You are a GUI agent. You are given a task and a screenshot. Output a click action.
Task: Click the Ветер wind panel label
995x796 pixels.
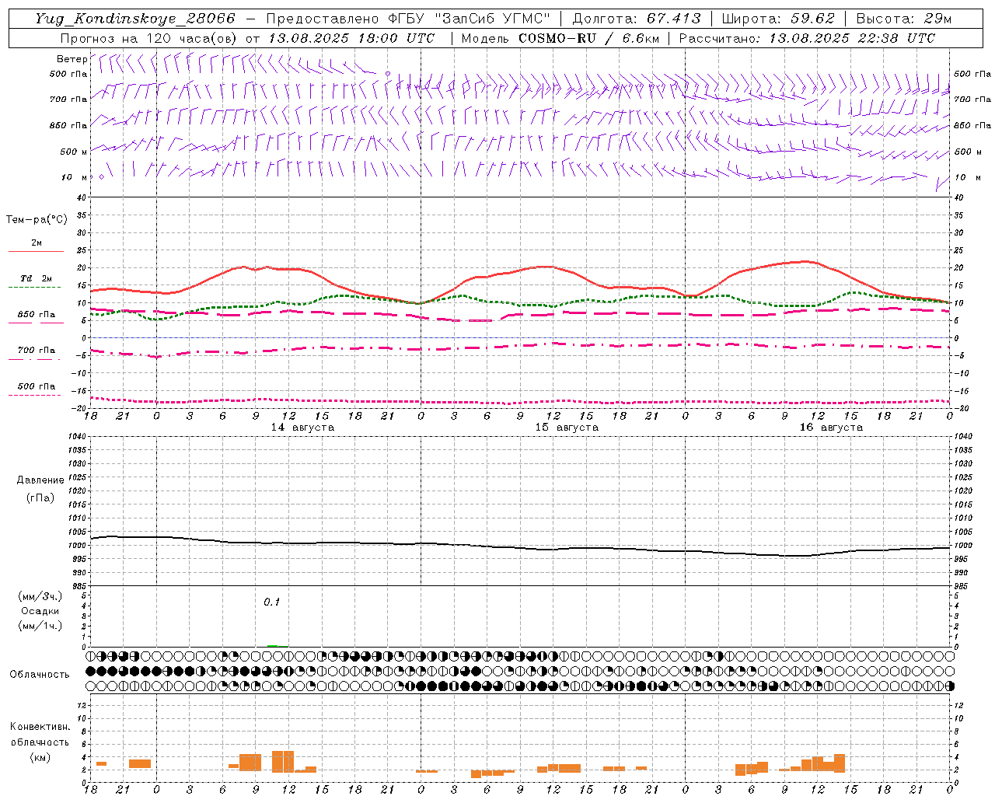[x=72, y=59]
